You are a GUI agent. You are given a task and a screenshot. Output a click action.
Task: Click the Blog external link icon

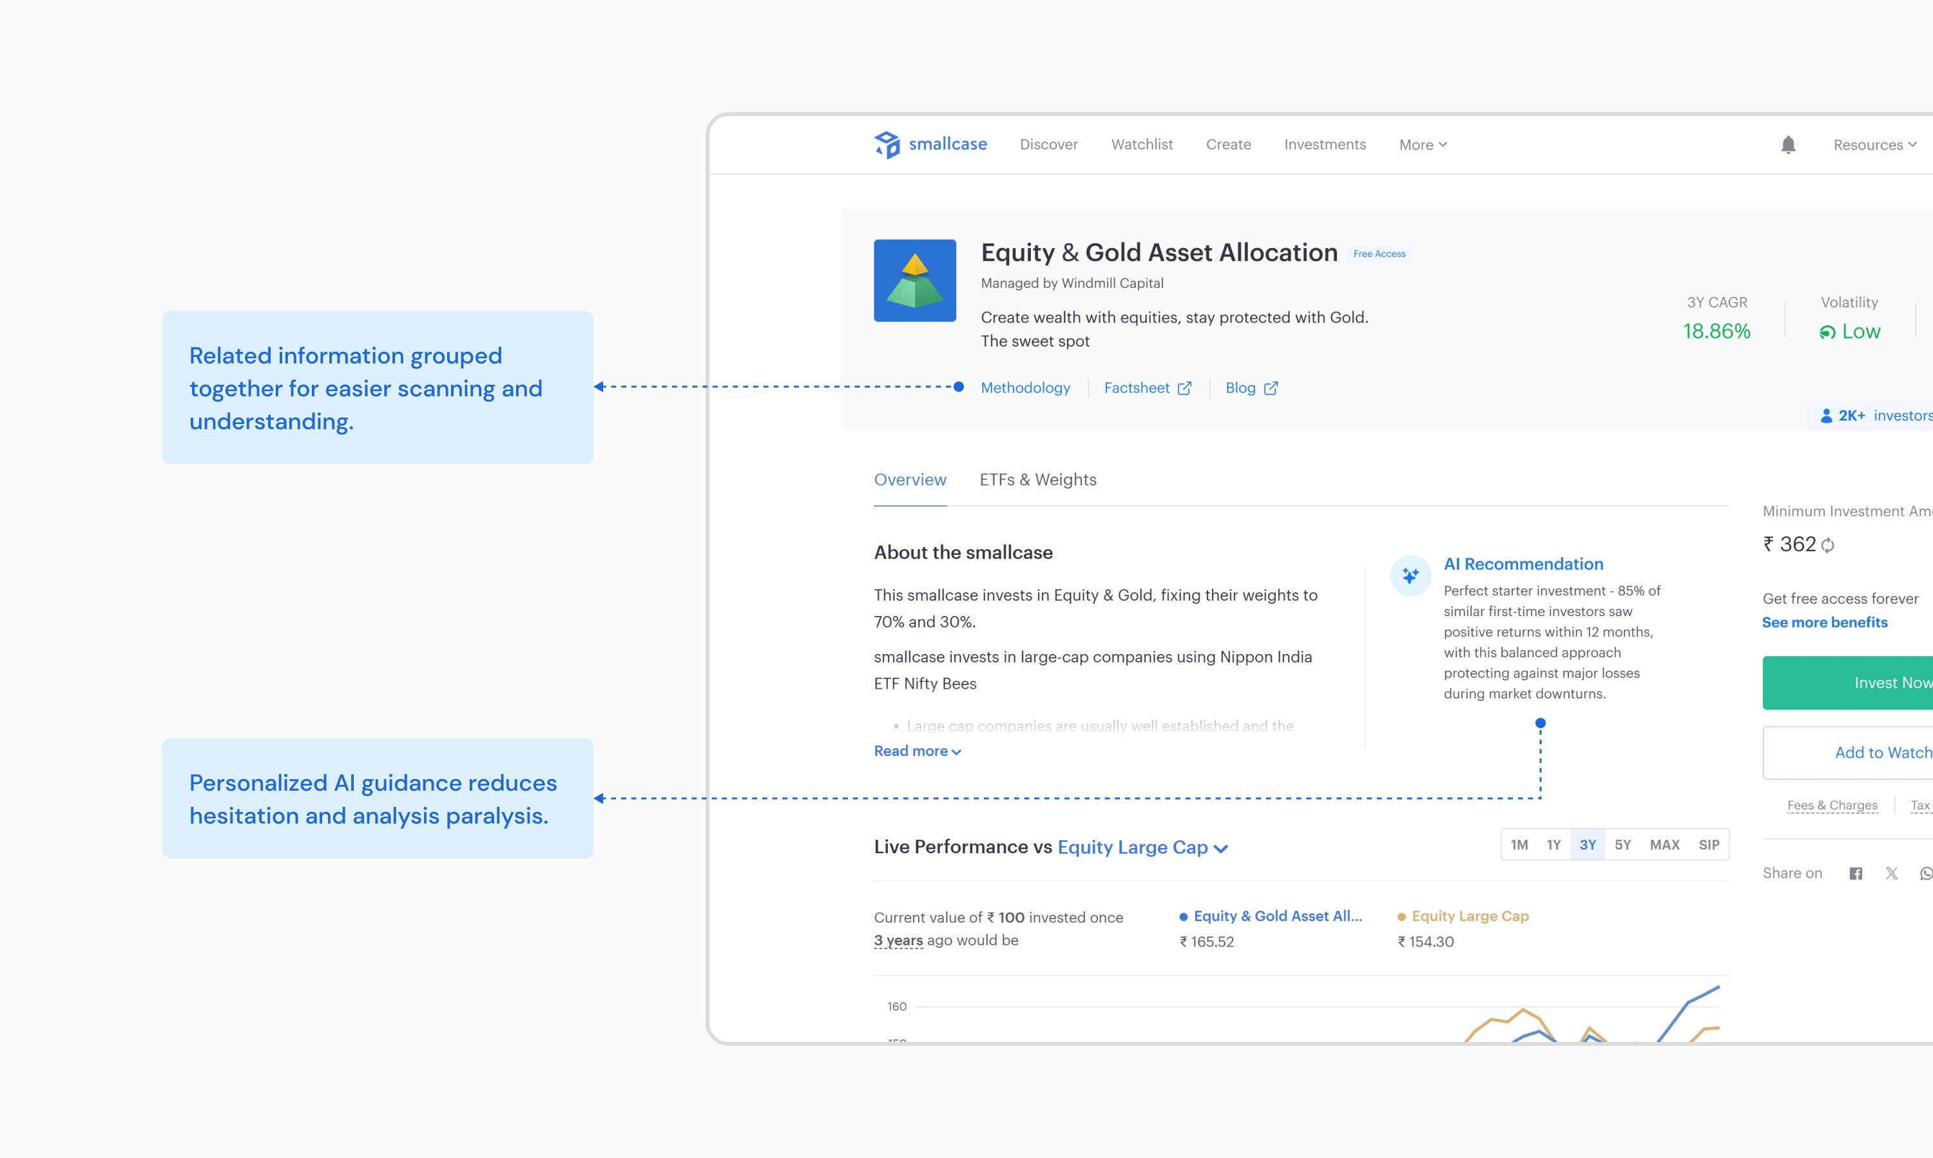pyautogui.click(x=1271, y=388)
